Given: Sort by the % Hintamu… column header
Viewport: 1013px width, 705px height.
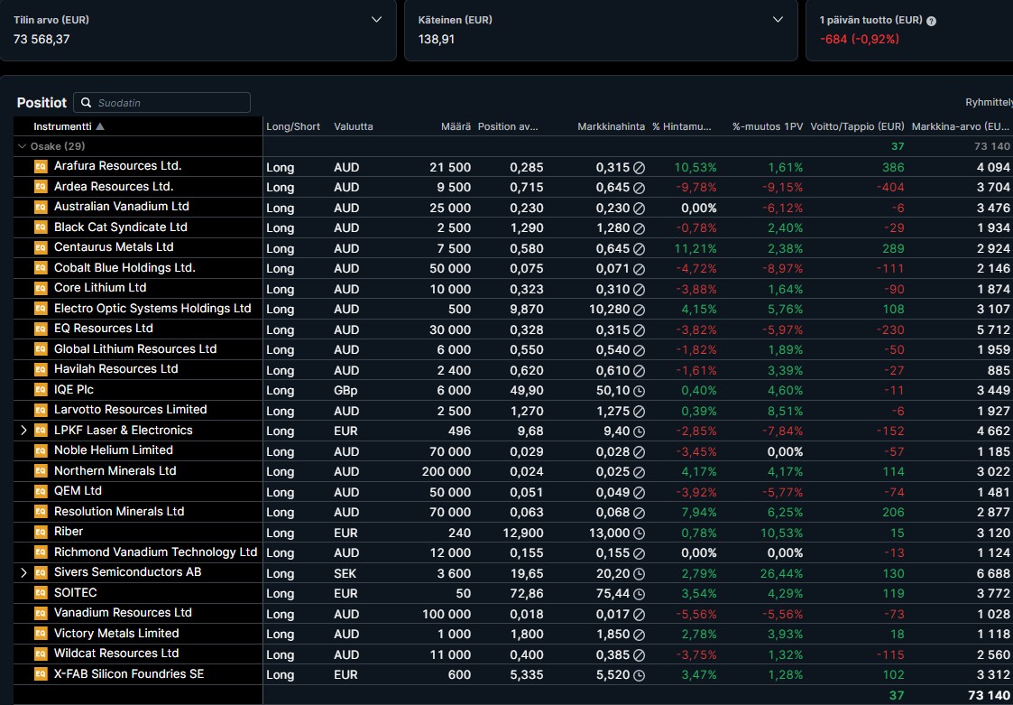Looking at the screenshot, I should pyautogui.click(x=682, y=126).
